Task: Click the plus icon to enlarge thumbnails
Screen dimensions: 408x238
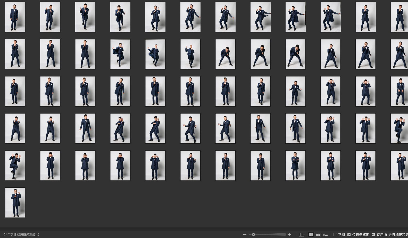Action: [x=290, y=235]
